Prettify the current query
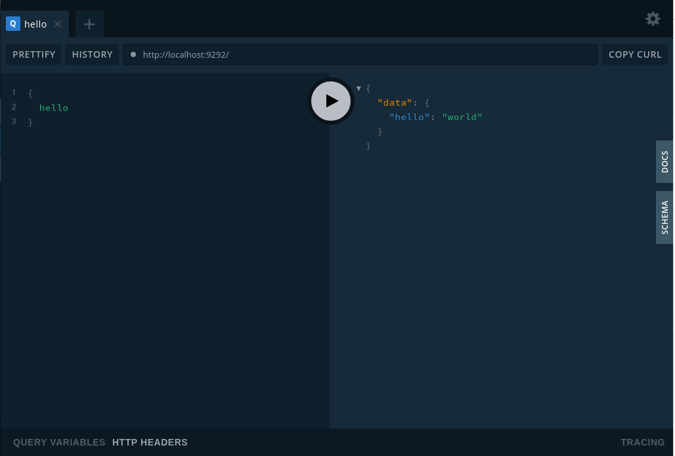 pos(33,54)
